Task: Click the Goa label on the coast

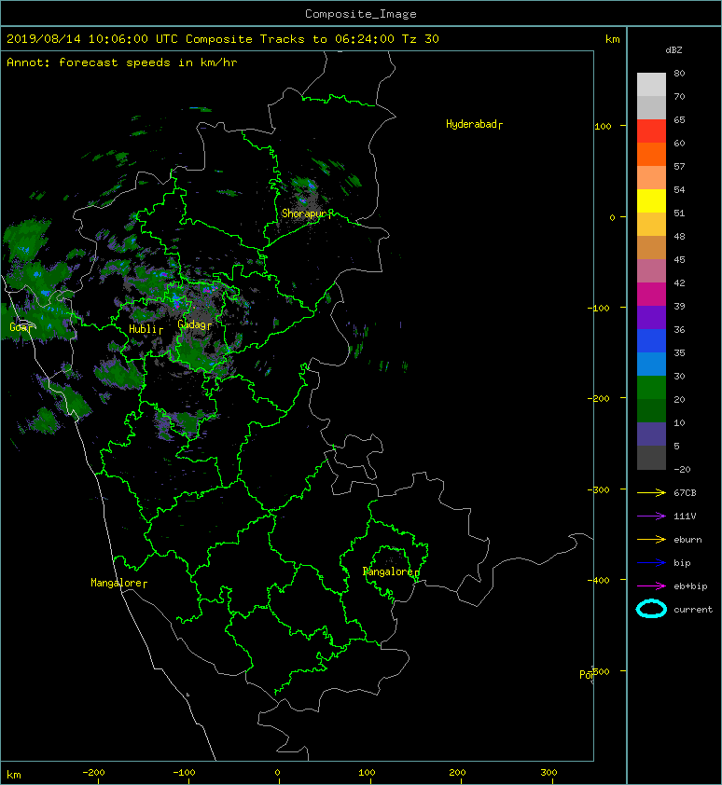Action: [x=19, y=327]
